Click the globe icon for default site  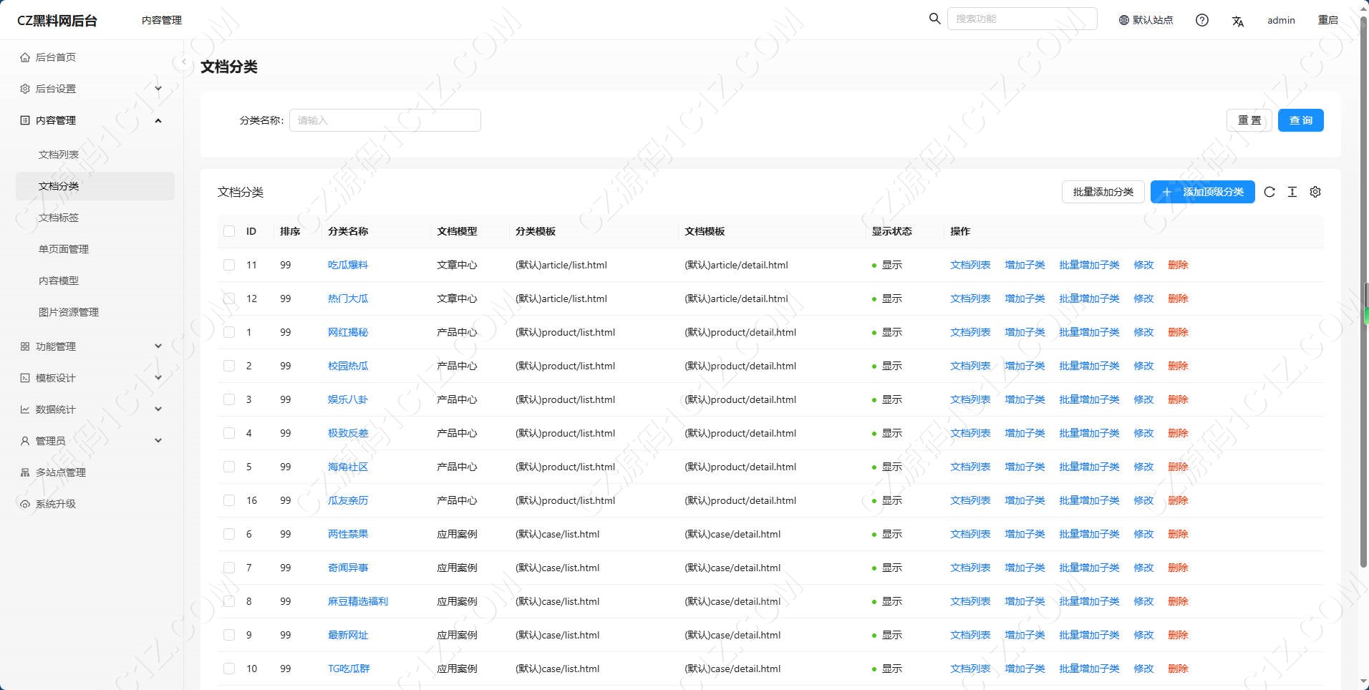(x=1123, y=20)
